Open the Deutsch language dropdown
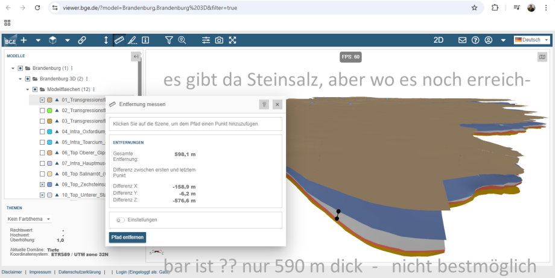This screenshot has width=555, height=278. 531,40
